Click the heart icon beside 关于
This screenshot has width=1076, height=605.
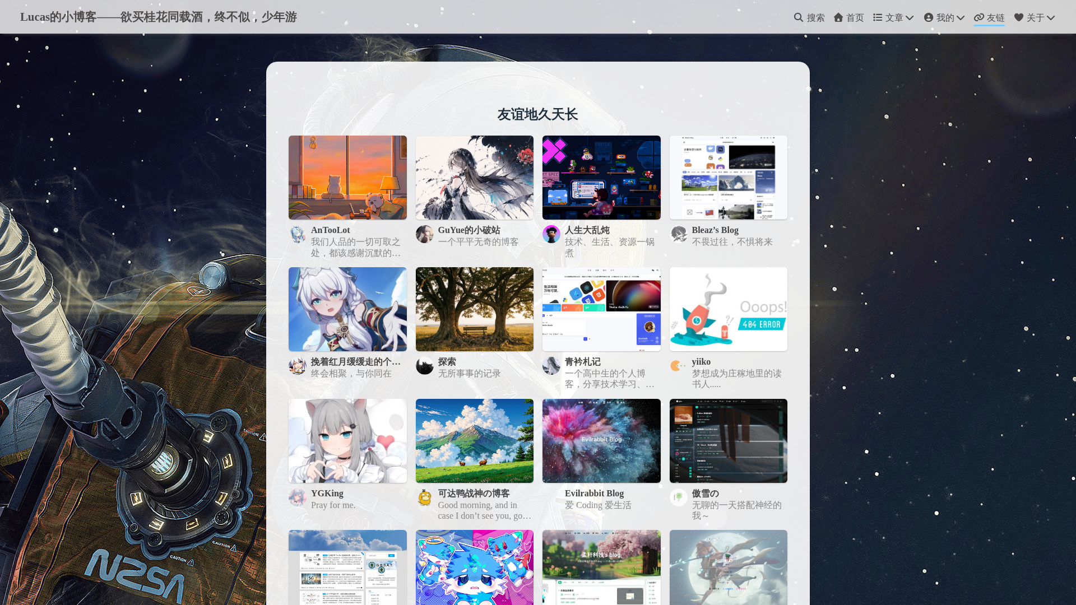point(1019,17)
